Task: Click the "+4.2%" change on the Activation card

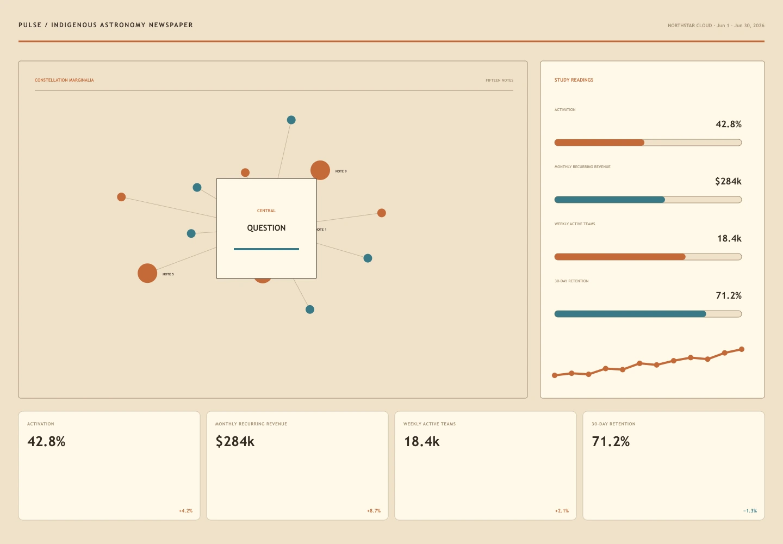Action: 185,511
